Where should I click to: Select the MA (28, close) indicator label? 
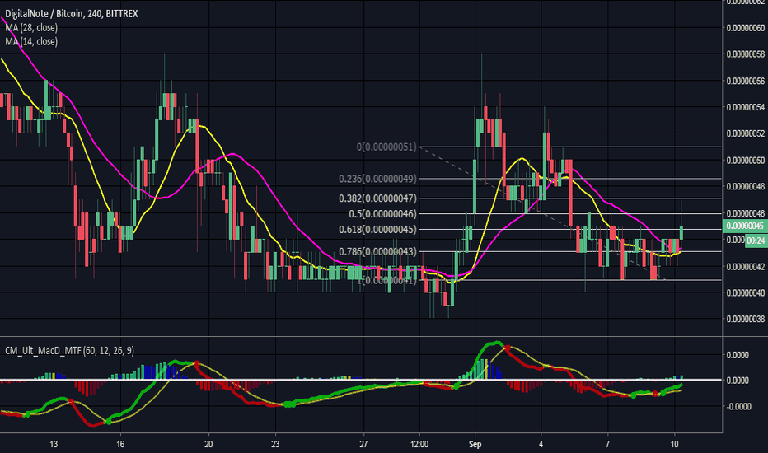tap(31, 27)
